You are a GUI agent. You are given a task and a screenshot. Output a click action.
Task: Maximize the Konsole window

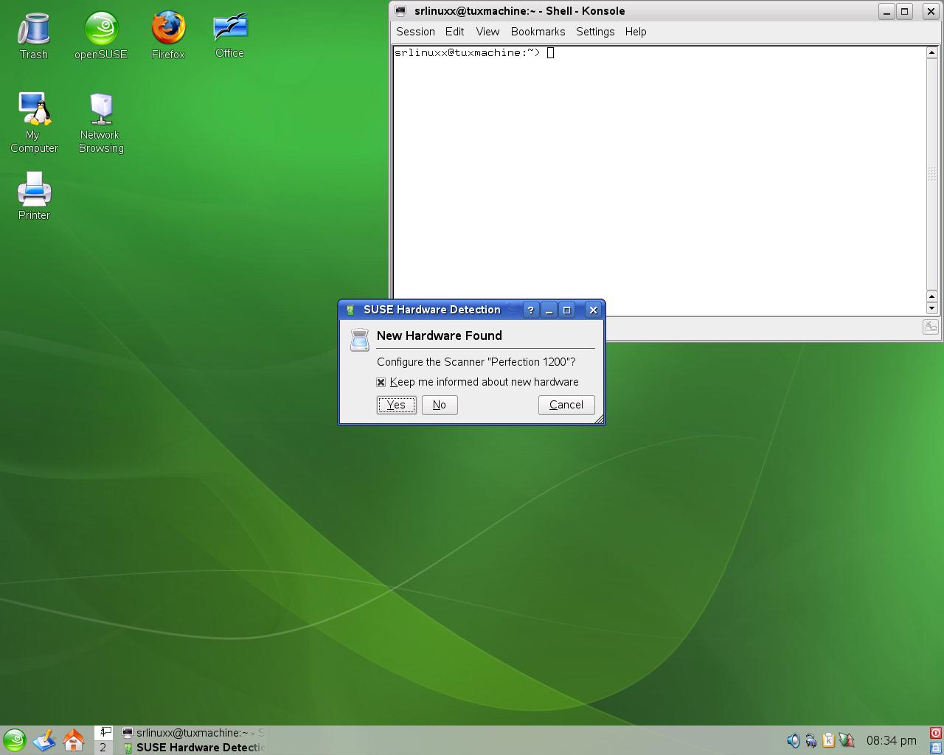pos(905,11)
